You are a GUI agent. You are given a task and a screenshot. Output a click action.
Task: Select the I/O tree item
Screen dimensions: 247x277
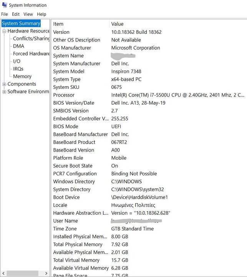(17, 61)
